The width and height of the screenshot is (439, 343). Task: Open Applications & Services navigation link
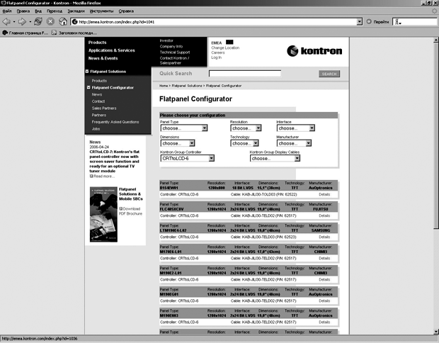click(x=112, y=50)
